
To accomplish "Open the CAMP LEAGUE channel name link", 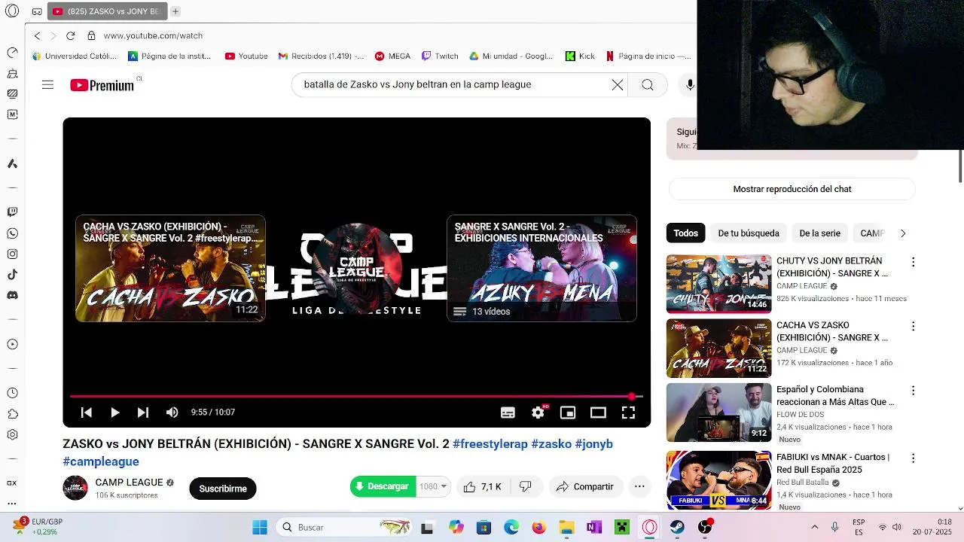I will [x=129, y=482].
